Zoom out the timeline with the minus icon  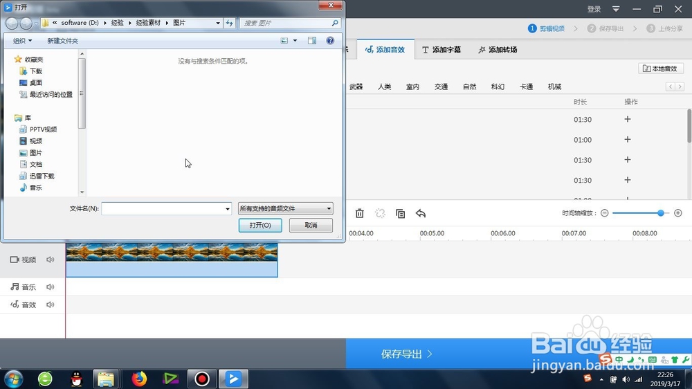coord(605,212)
